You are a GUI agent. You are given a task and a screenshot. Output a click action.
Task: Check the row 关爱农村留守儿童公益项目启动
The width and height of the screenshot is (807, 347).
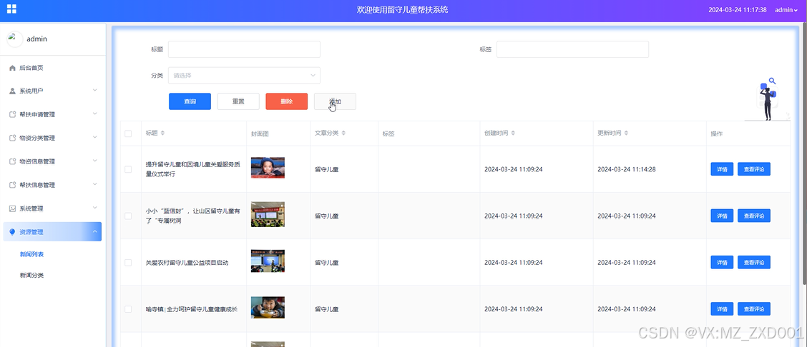click(128, 262)
